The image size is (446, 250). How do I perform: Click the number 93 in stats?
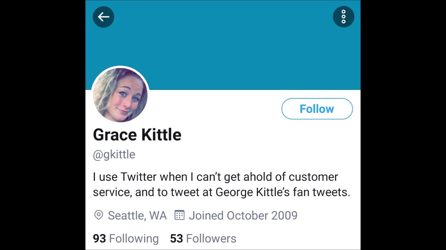coord(99,239)
